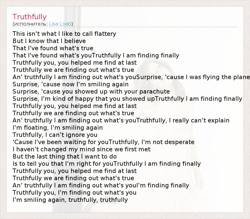The width and height of the screenshot is (250, 219).
Task: Select the line "Truthfully you, I'm finding out what's you"
Action: click(74, 193)
